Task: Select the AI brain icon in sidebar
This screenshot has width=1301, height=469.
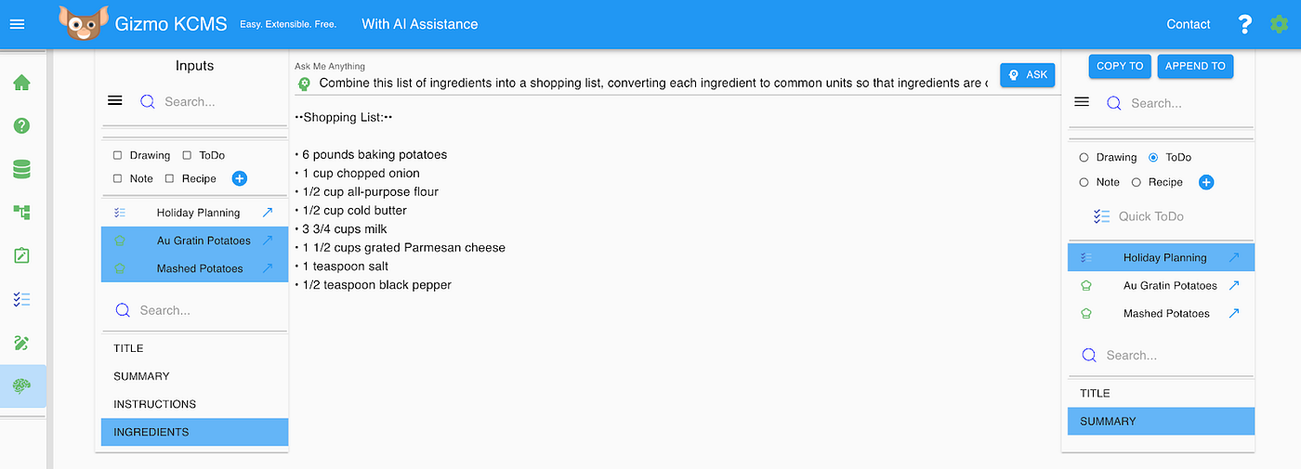Action: point(22,386)
